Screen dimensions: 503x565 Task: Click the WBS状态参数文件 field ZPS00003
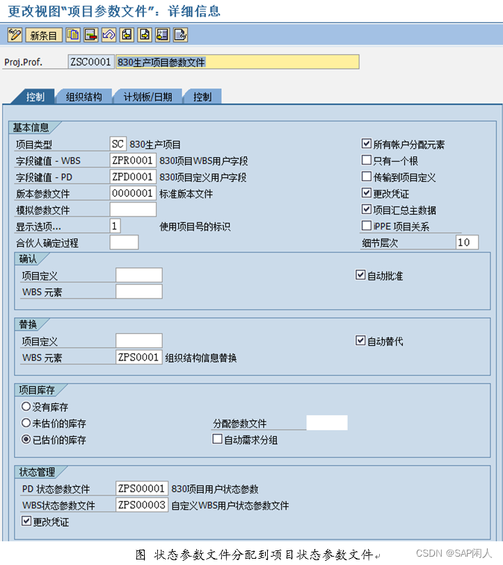[x=142, y=505]
